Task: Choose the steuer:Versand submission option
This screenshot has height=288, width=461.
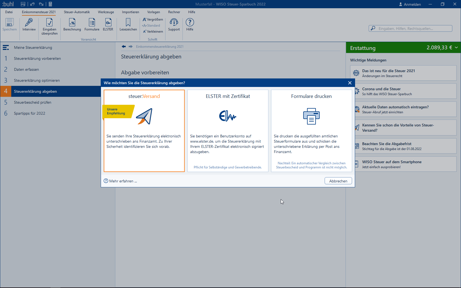Action: [x=144, y=131]
